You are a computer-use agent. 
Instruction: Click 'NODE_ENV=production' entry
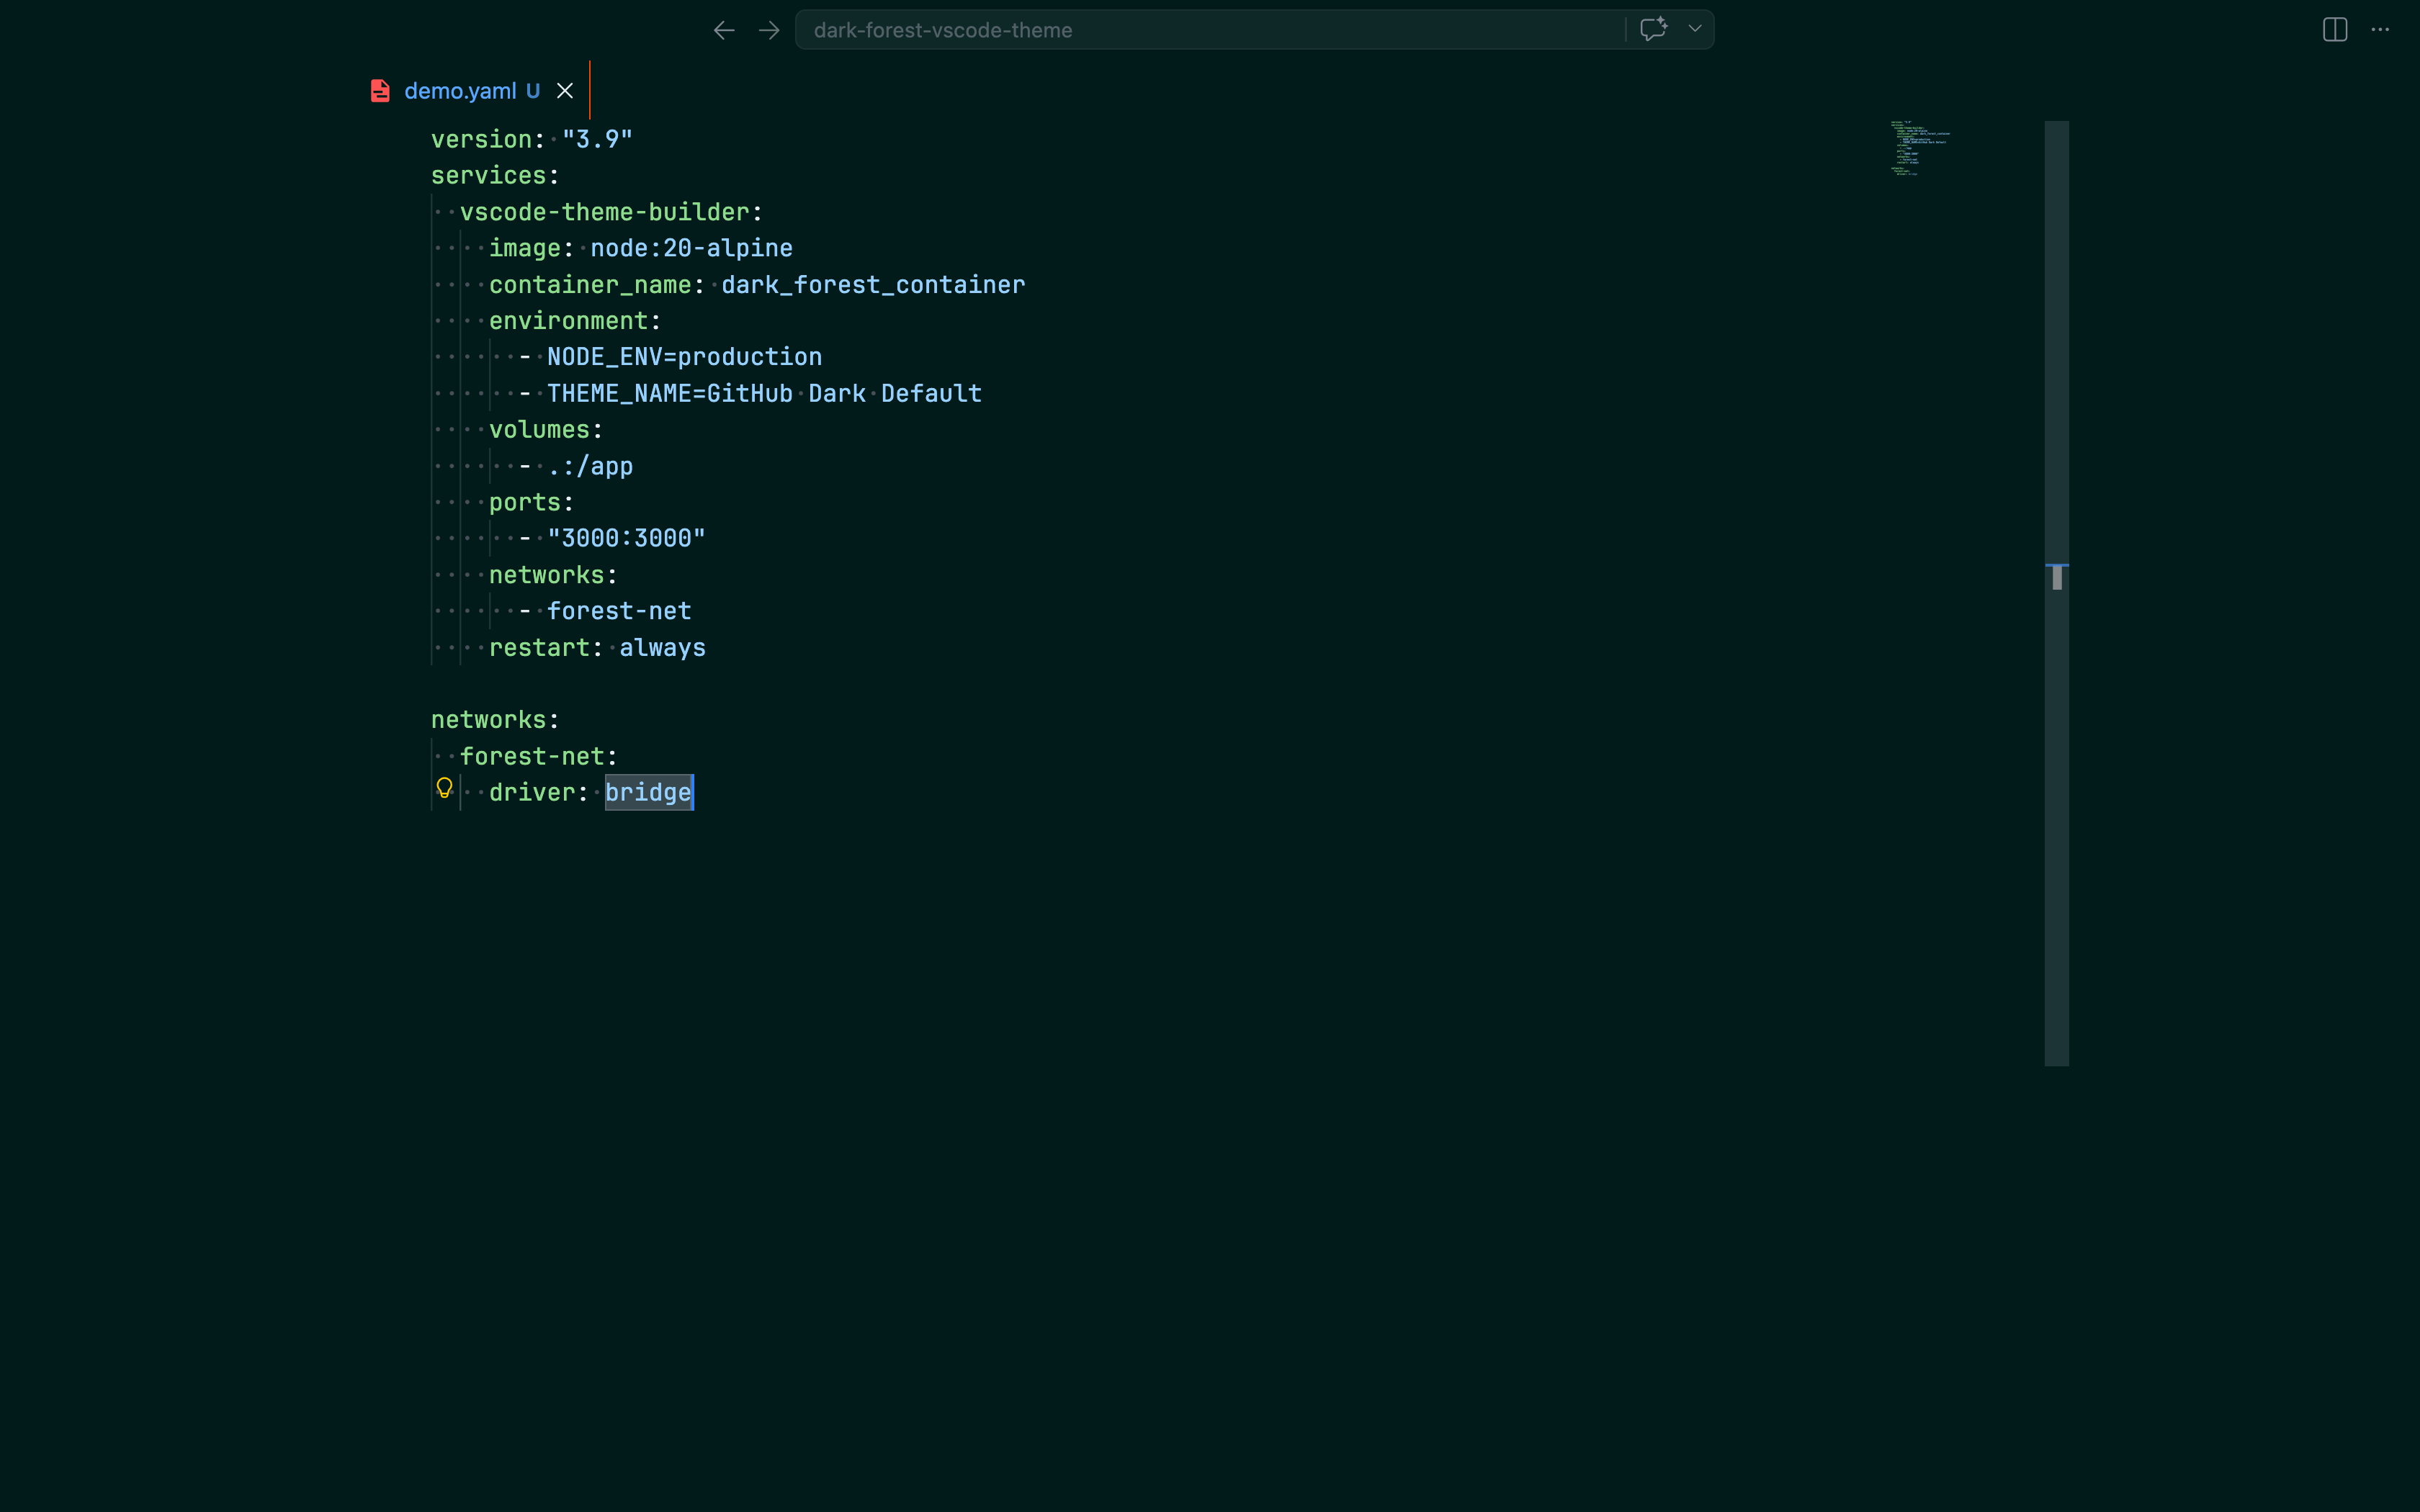pyautogui.click(x=685, y=357)
